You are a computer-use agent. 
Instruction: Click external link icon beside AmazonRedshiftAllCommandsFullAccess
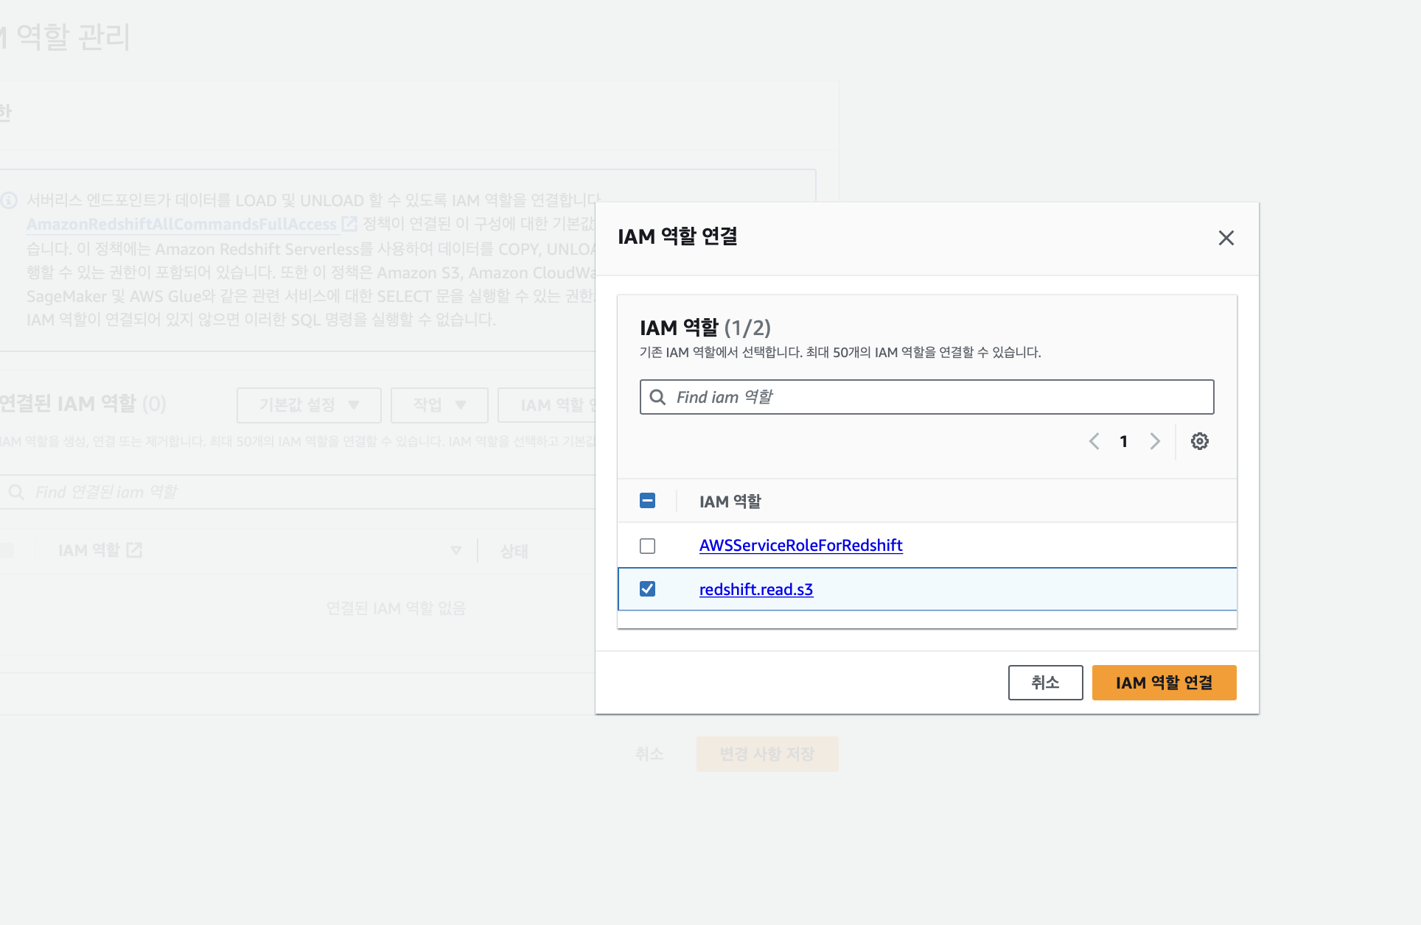(349, 224)
